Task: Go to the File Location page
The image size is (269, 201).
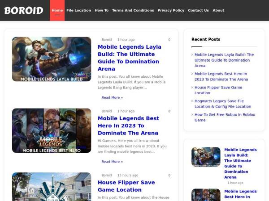Action: click(78, 10)
